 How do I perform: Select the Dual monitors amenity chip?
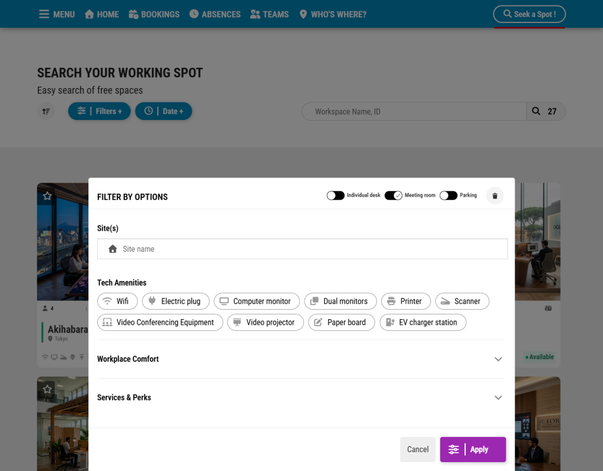click(340, 301)
